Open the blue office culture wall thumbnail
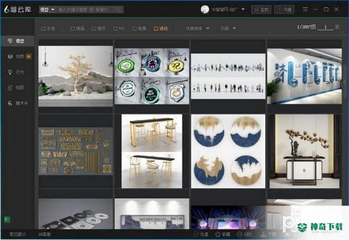 [304, 76]
